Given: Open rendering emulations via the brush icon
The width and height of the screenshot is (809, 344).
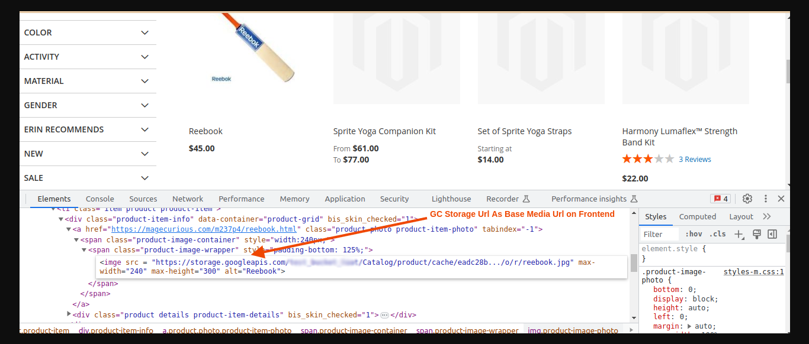Looking at the screenshot, I should tap(756, 234).
